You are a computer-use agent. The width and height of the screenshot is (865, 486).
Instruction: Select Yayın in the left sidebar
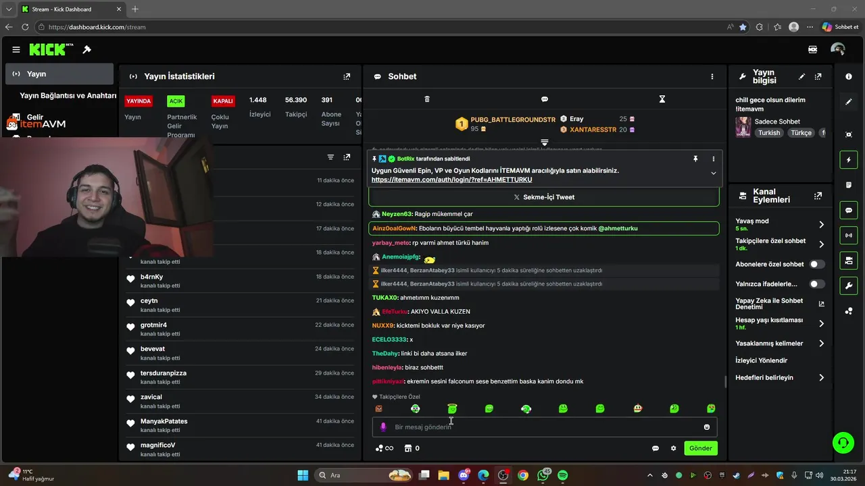point(59,74)
